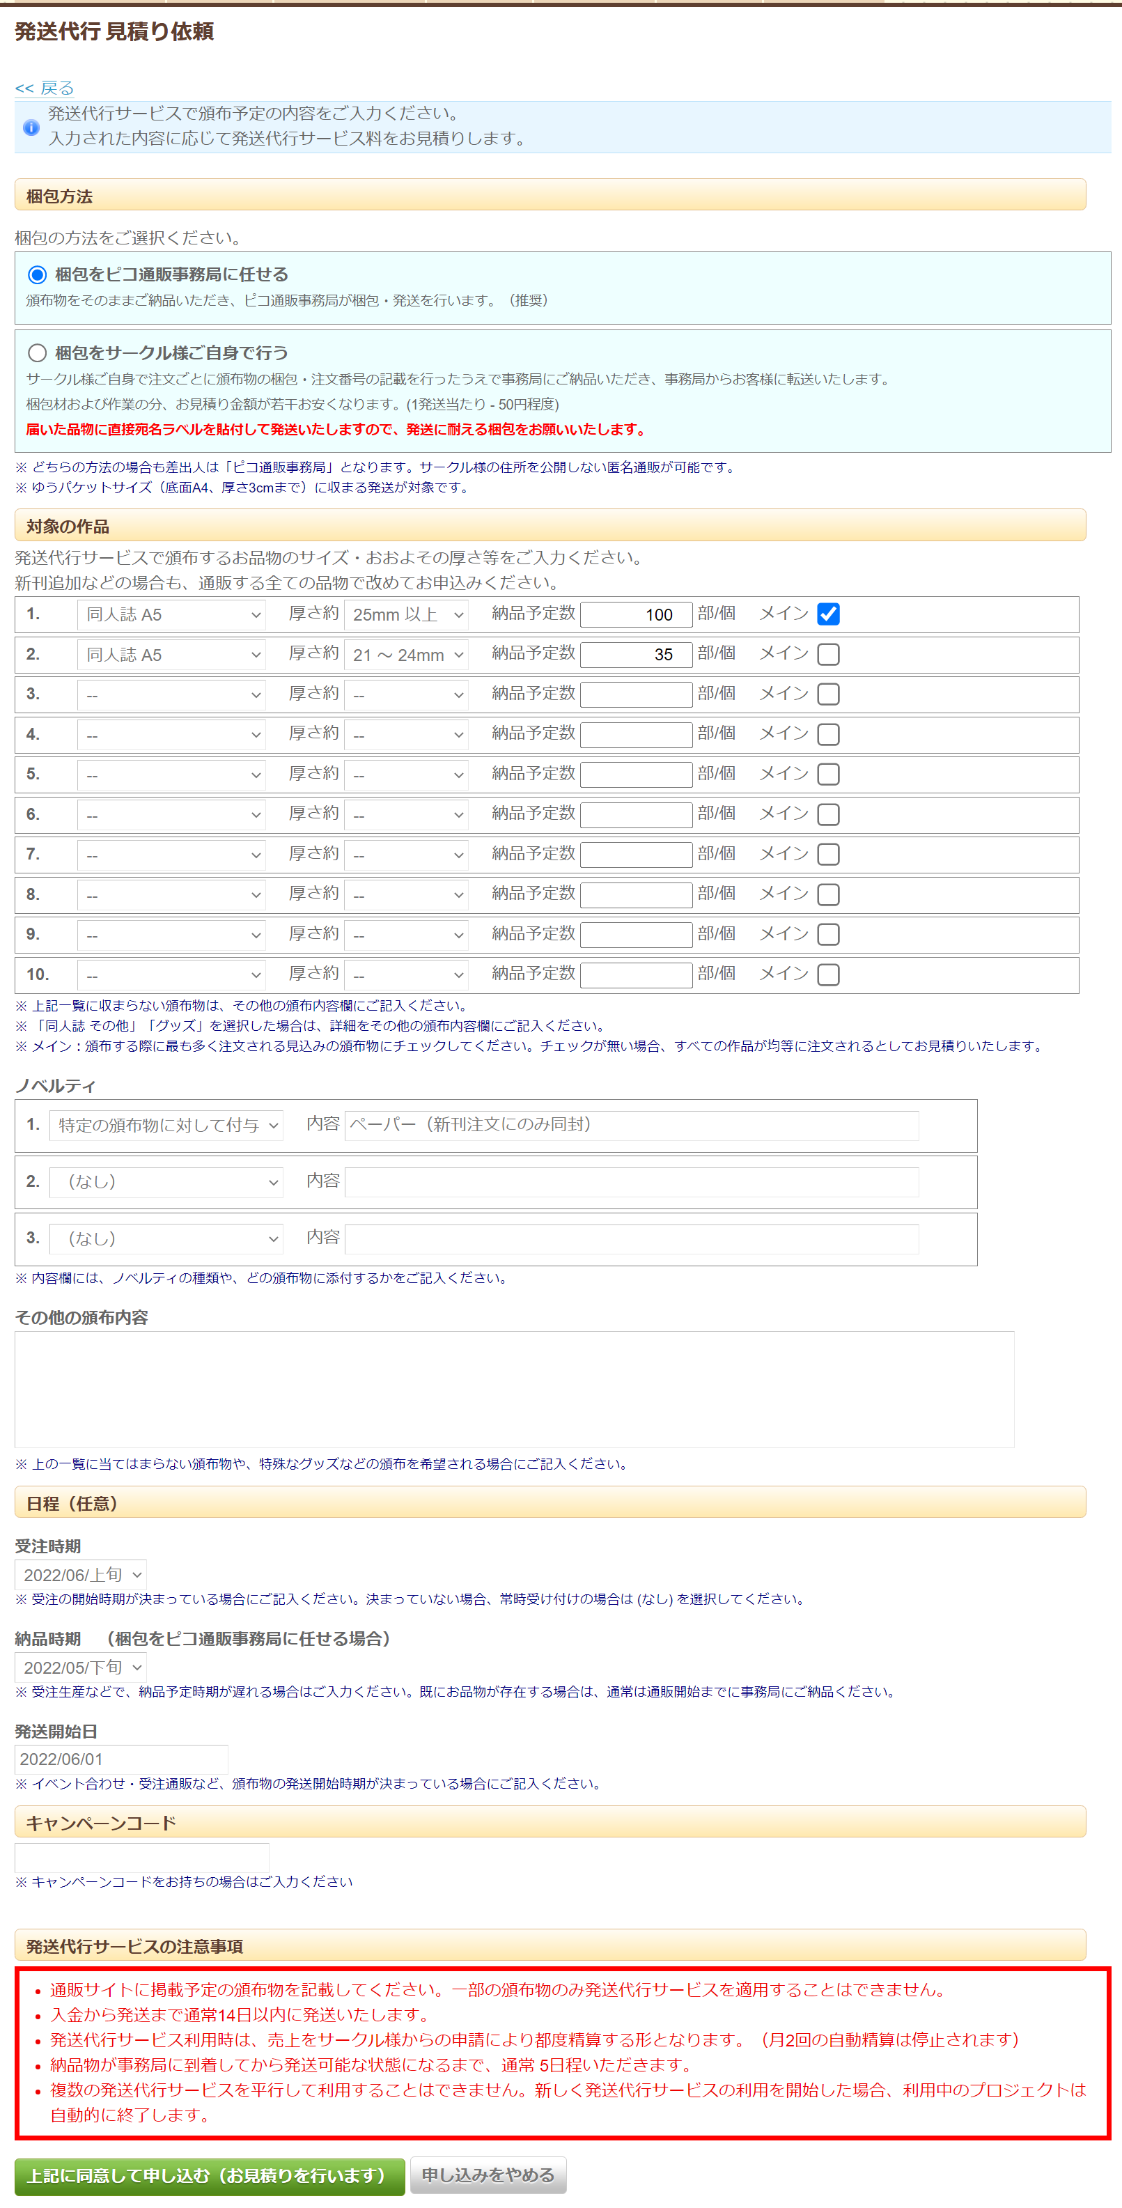Click row 3 納品予定数 input field
The height and width of the screenshot is (2208, 1122).
coord(636,694)
